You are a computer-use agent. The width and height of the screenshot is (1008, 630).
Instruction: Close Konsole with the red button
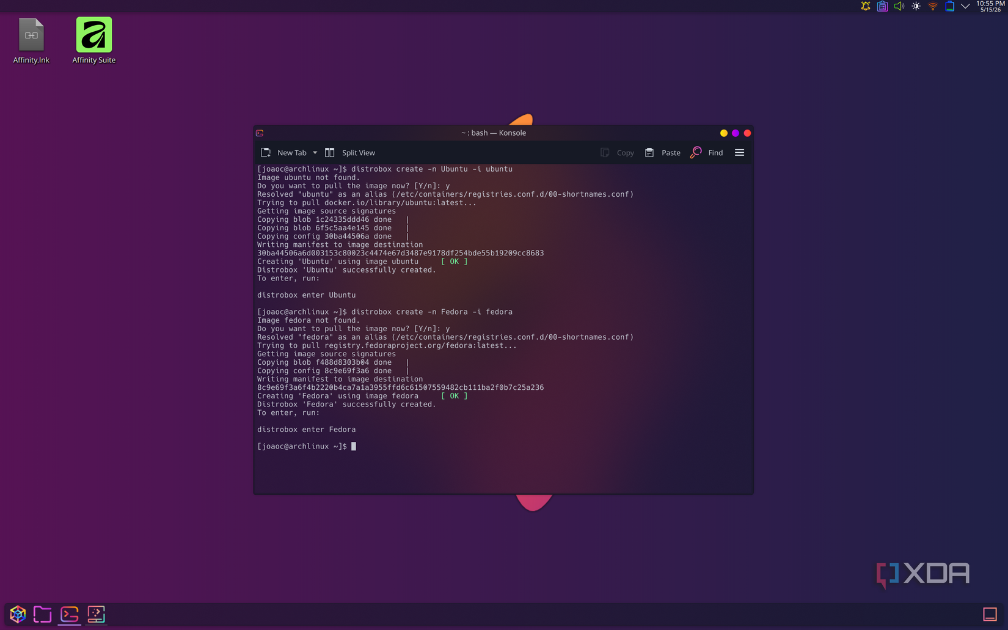point(747,133)
